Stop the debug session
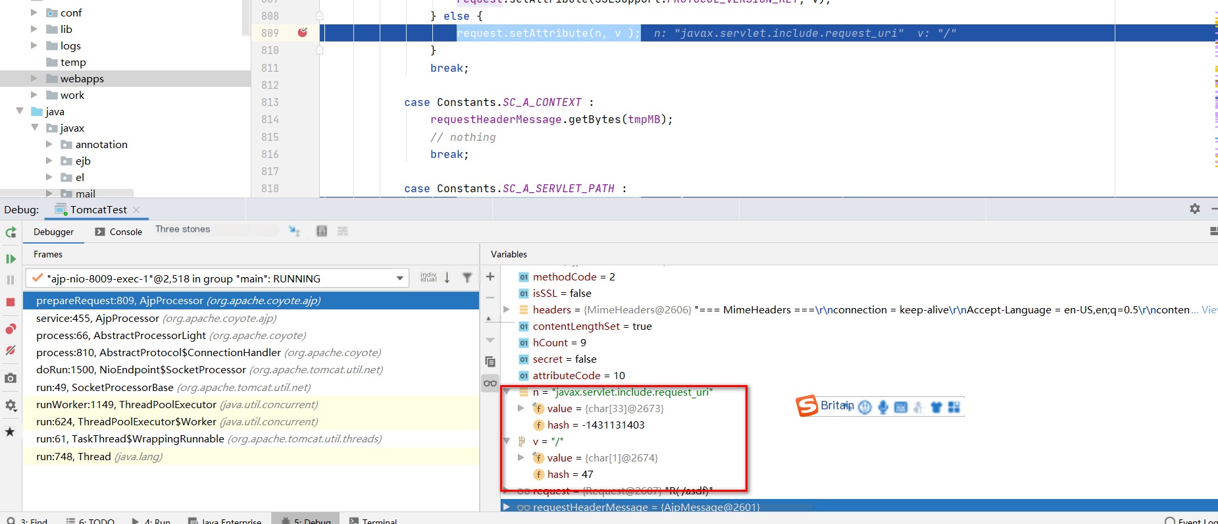 [x=11, y=301]
